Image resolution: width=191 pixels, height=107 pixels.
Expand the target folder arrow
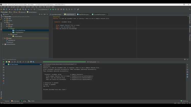point(5,38)
